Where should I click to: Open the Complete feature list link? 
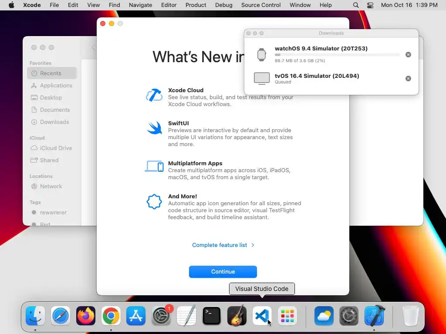click(223, 245)
